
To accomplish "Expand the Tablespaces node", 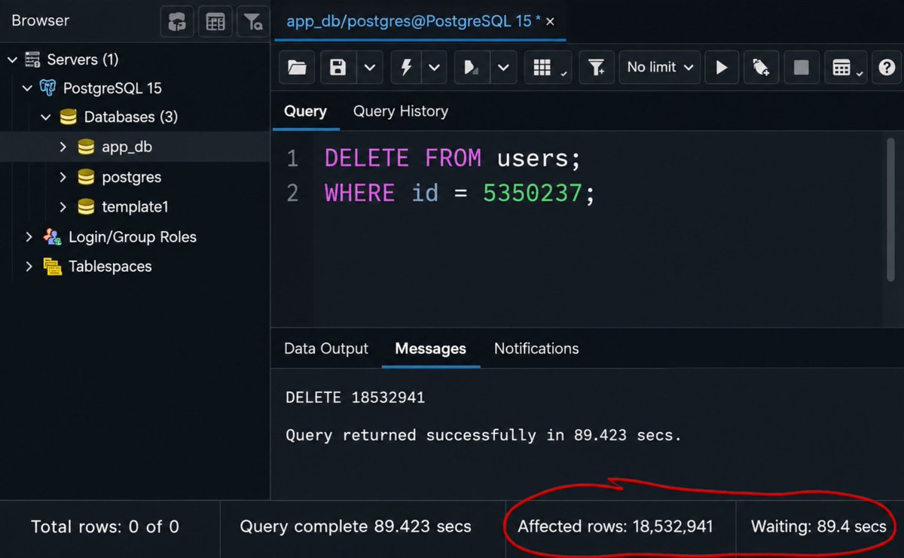I will pyautogui.click(x=29, y=267).
